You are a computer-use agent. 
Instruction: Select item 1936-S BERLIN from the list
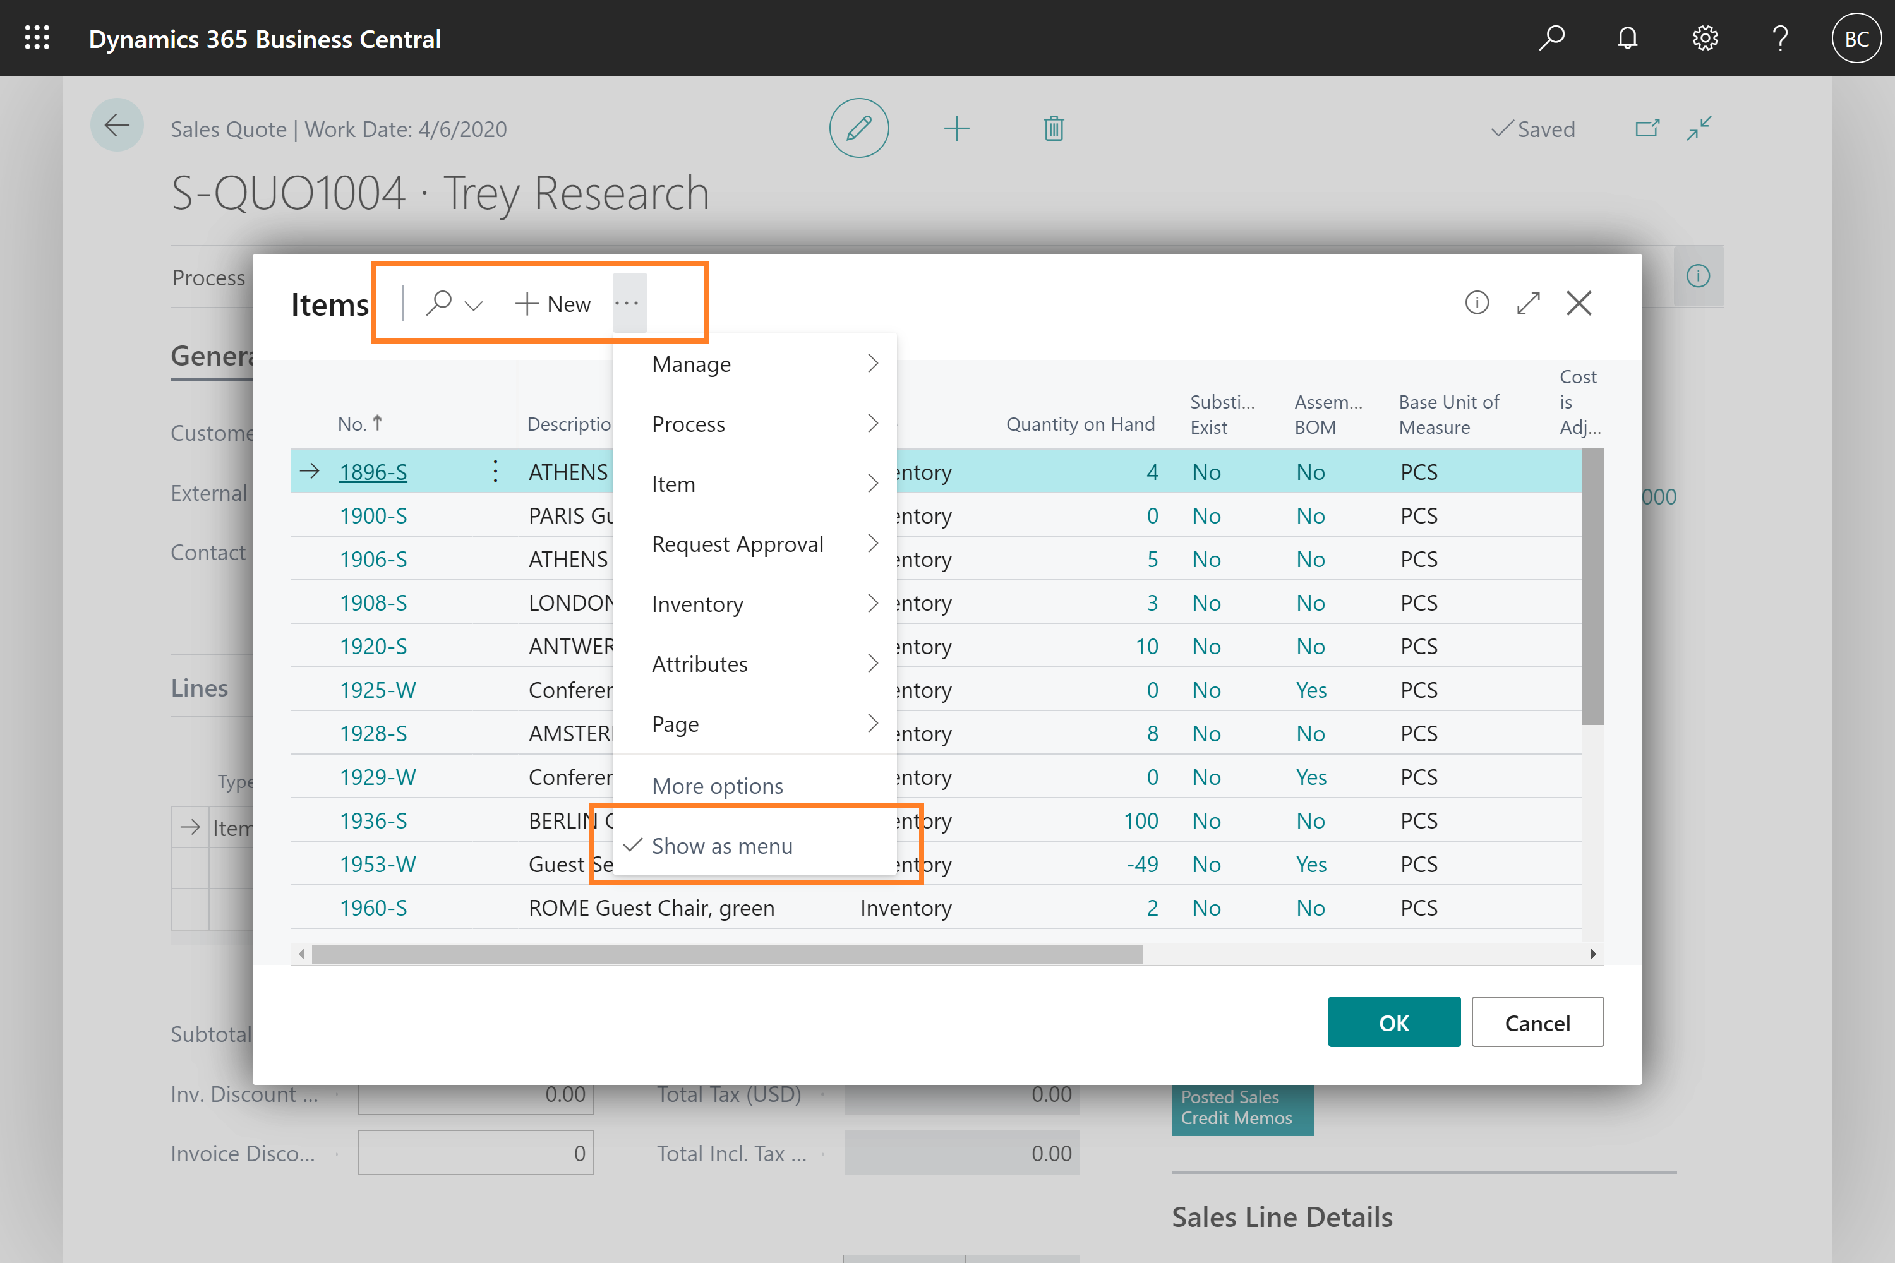372,820
